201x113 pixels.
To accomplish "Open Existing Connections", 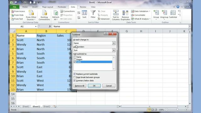I will click(x=44, y=15).
